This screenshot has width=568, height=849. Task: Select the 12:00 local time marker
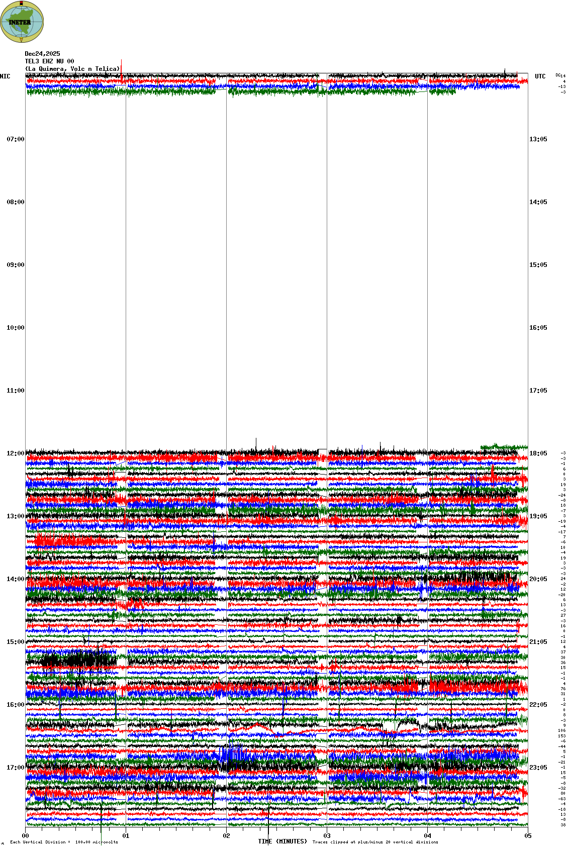[x=15, y=453]
